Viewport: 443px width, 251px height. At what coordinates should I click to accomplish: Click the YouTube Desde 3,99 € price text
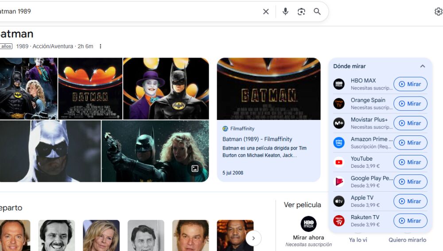point(365,166)
